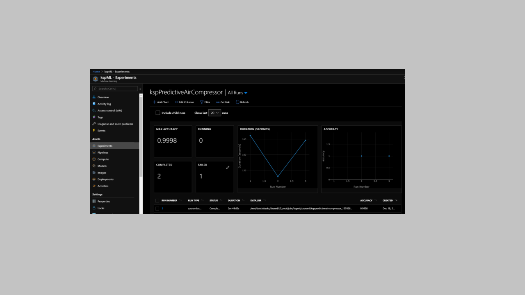Viewport: 525px width, 295px height.
Task: Enable the Include child runs checkbox
Action: [x=158, y=113]
